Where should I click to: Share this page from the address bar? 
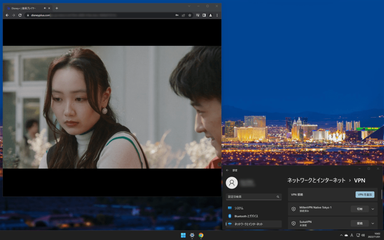(183, 15)
